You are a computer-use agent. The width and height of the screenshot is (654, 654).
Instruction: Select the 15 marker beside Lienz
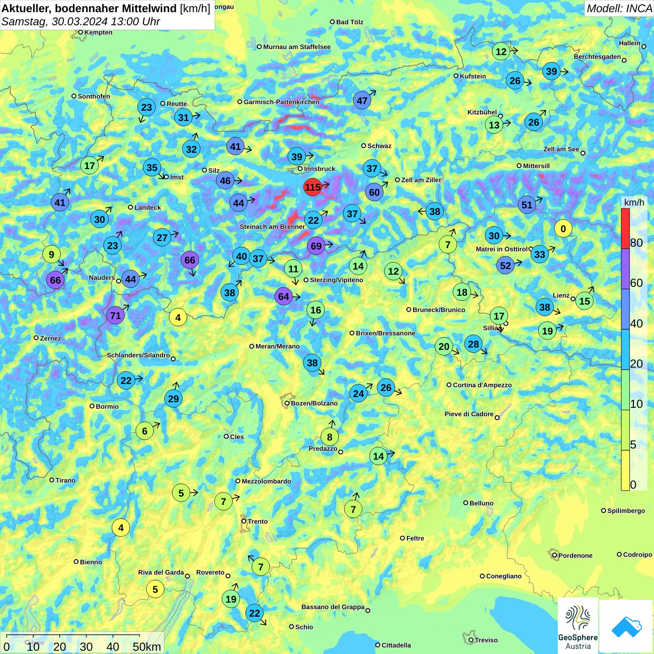[x=584, y=301]
